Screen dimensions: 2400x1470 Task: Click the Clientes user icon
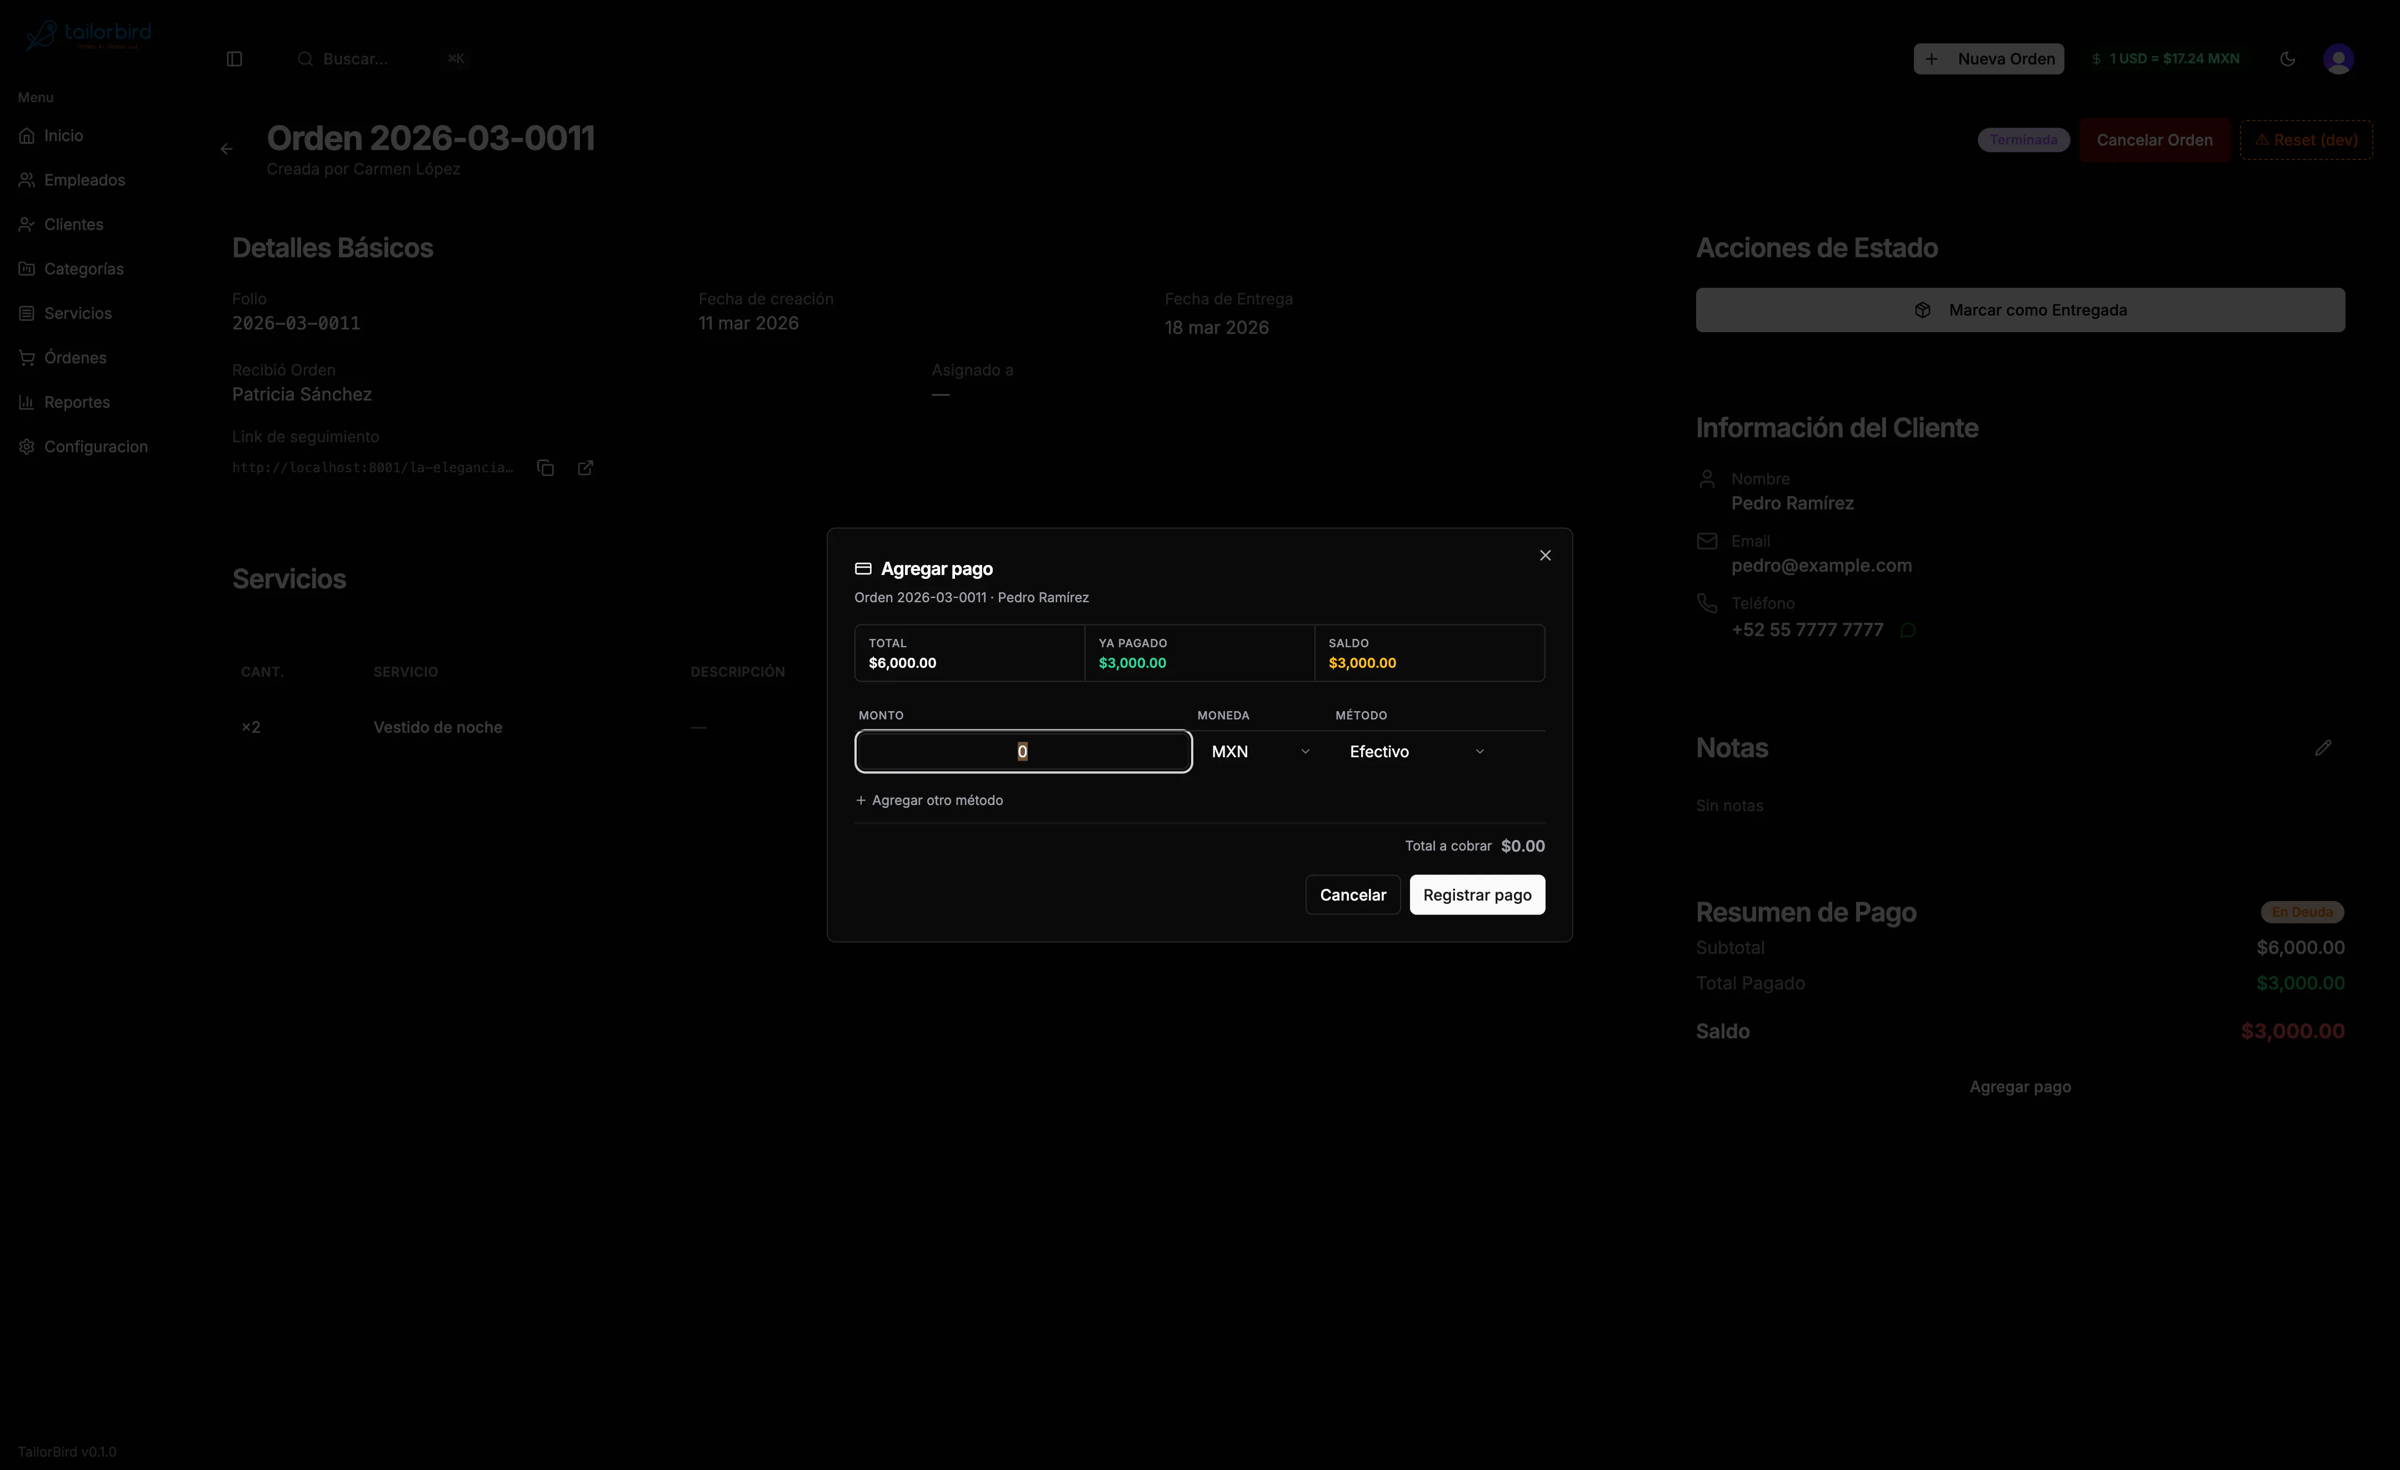click(26, 224)
